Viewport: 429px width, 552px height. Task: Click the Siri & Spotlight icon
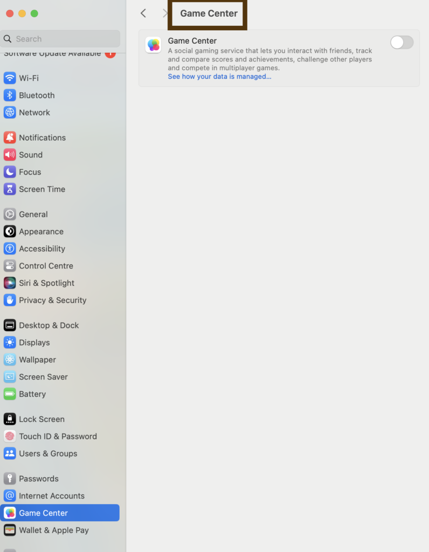(x=10, y=282)
